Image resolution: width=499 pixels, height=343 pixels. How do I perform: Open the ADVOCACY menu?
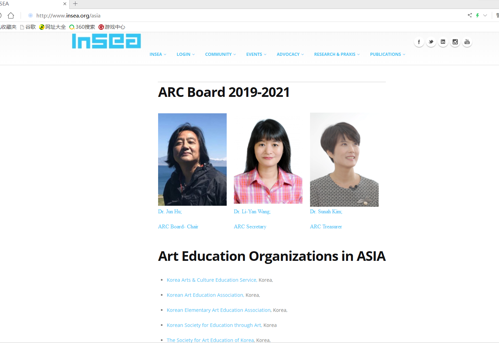tap(290, 54)
